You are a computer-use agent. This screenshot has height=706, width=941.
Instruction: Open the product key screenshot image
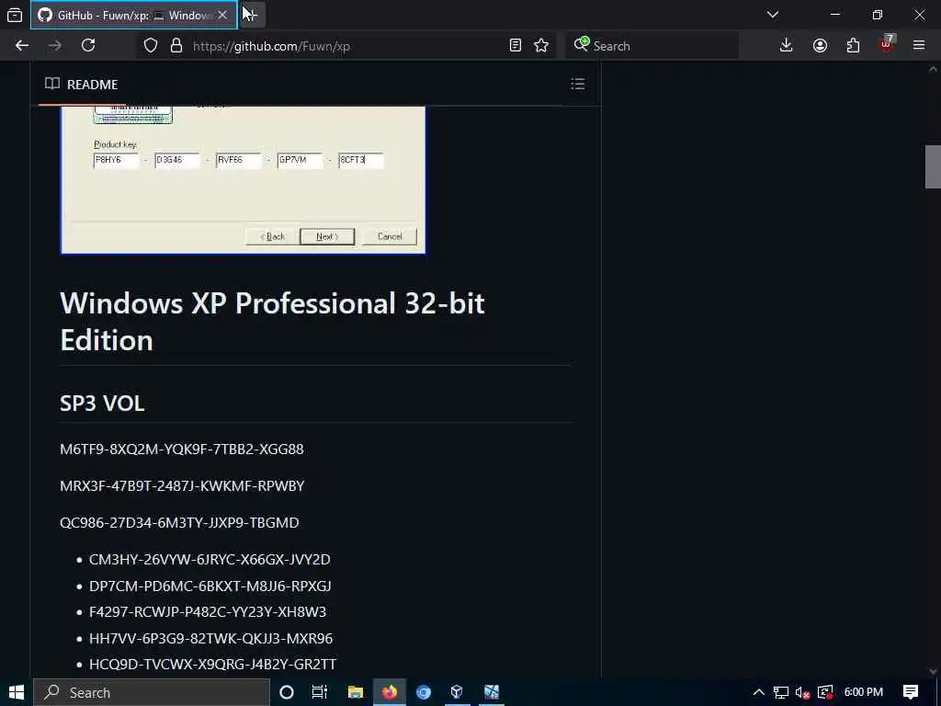[x=243, y=179]
